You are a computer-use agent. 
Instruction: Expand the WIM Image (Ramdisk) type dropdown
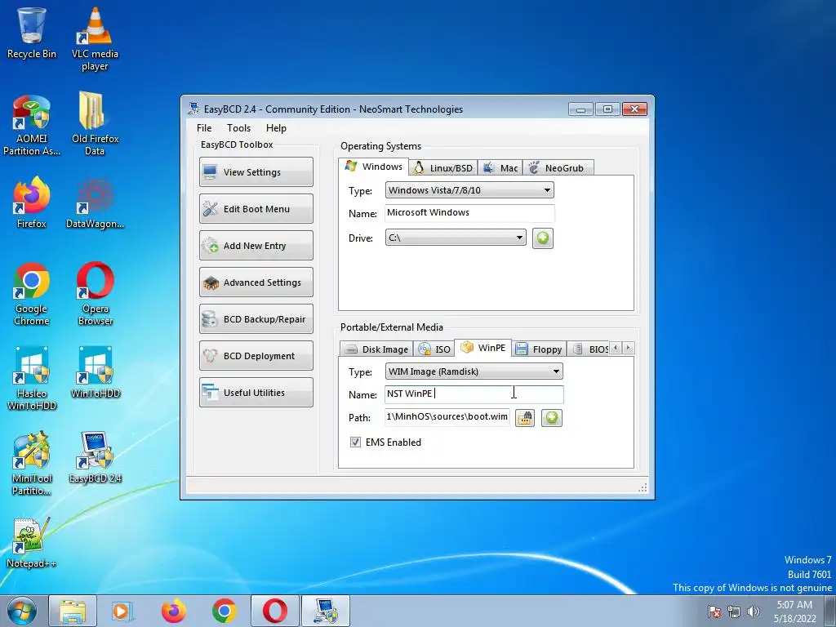[474, 371]
